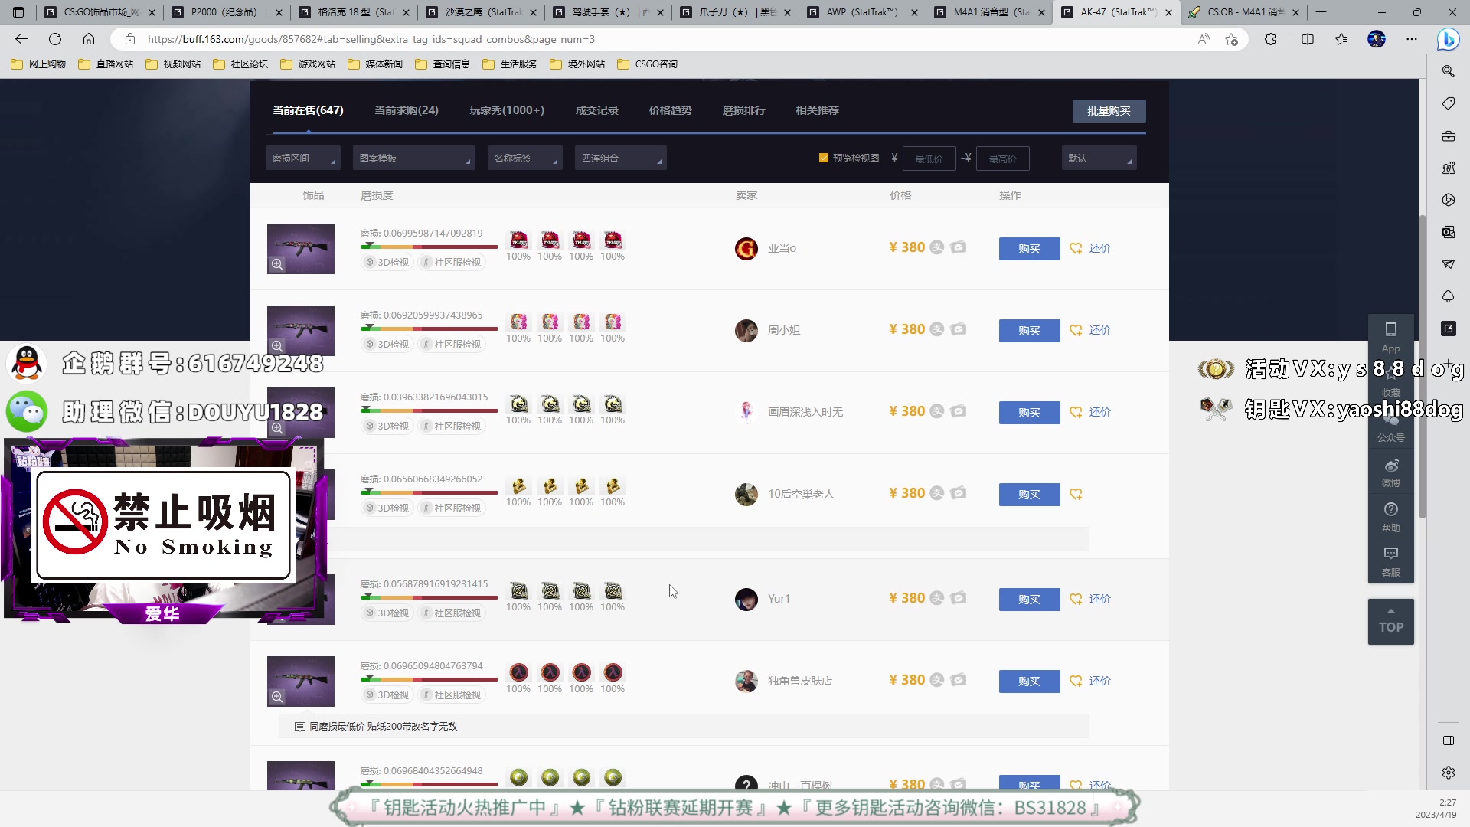Click 购买 for 周小姐 listing
Image resolution: width=1470 pixels, height=827 pixels.
tap(1029, 330)
